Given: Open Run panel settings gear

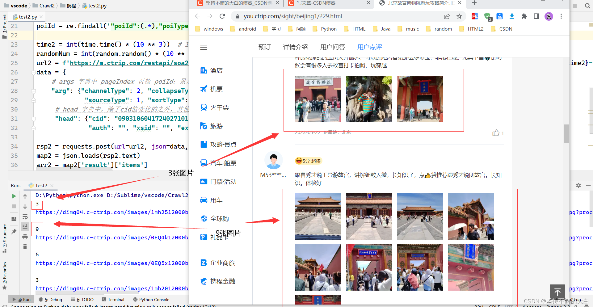Looking at the screenshot, I should click(x=578, y=185).
